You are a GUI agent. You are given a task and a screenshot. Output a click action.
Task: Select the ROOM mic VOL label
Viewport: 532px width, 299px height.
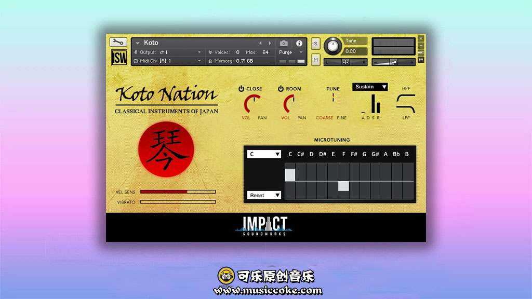point(285,118)
